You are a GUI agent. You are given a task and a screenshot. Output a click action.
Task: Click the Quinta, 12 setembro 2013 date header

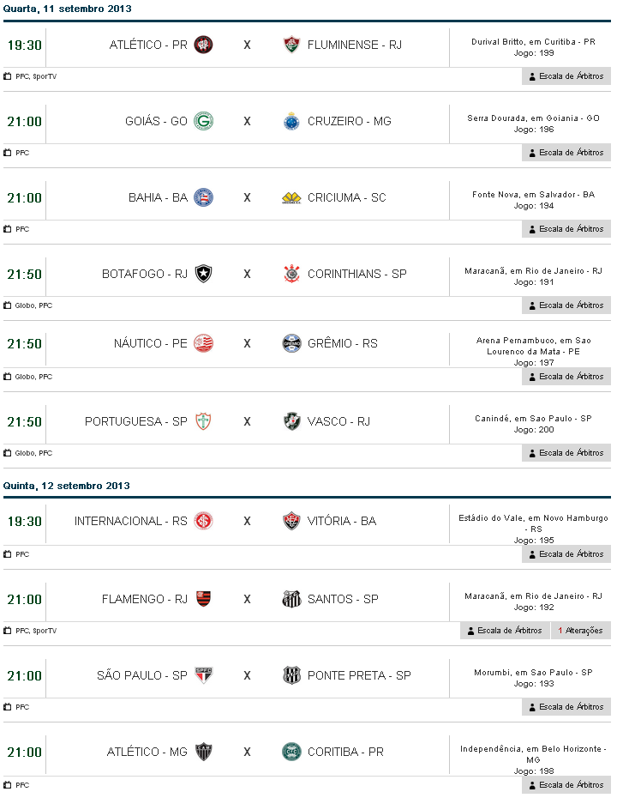67,486
